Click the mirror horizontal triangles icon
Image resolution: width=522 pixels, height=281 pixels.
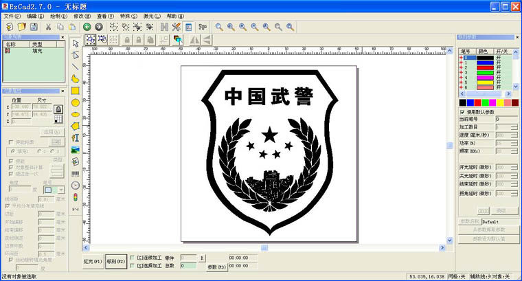(x=195, y=40)
